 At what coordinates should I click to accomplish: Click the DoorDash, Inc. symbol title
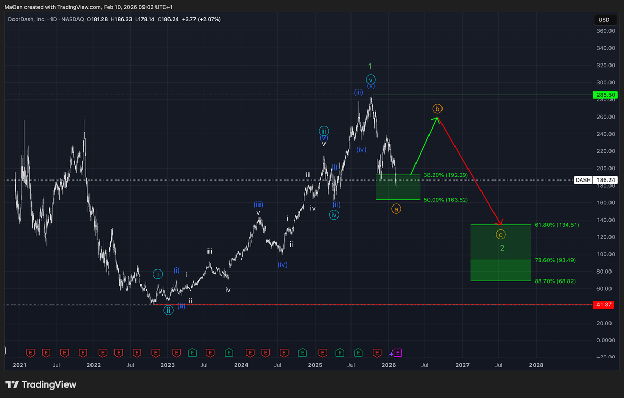pyautogui.click(x=26, y=19)
